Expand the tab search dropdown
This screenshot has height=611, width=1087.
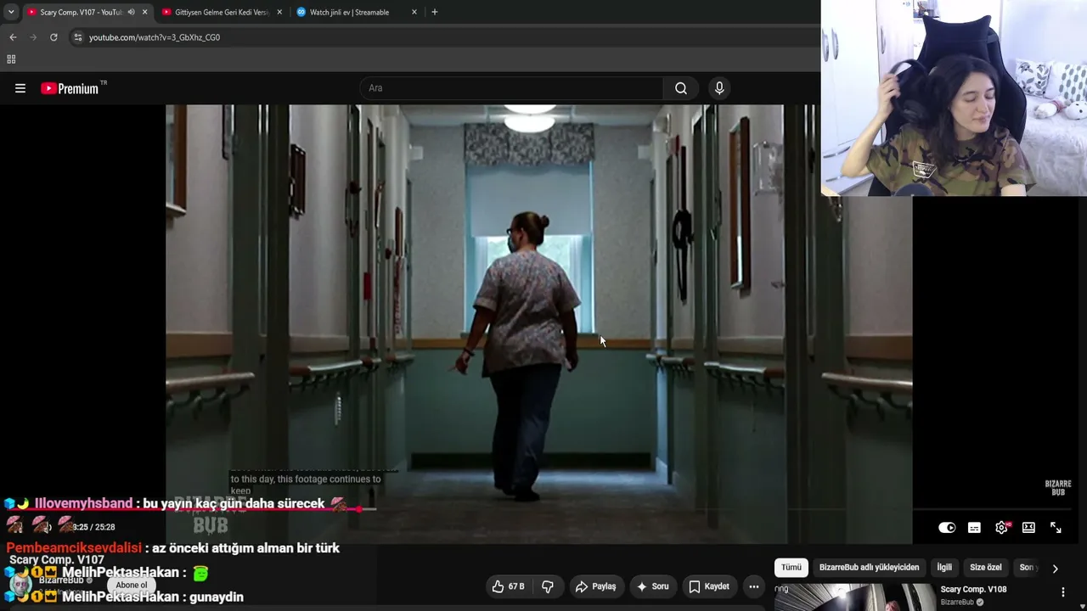(x=11, y=12)
